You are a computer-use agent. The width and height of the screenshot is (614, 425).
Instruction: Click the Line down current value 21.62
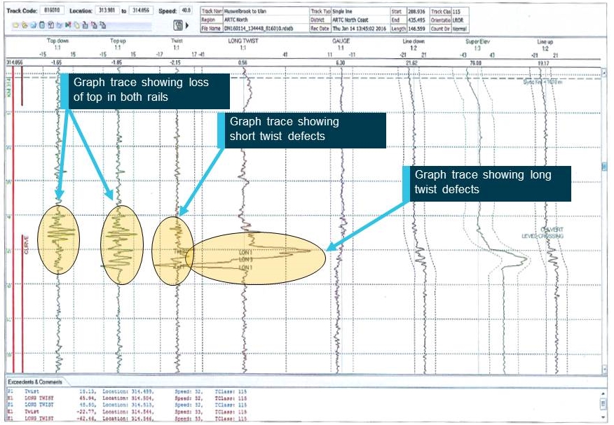(x=412, y=63)
